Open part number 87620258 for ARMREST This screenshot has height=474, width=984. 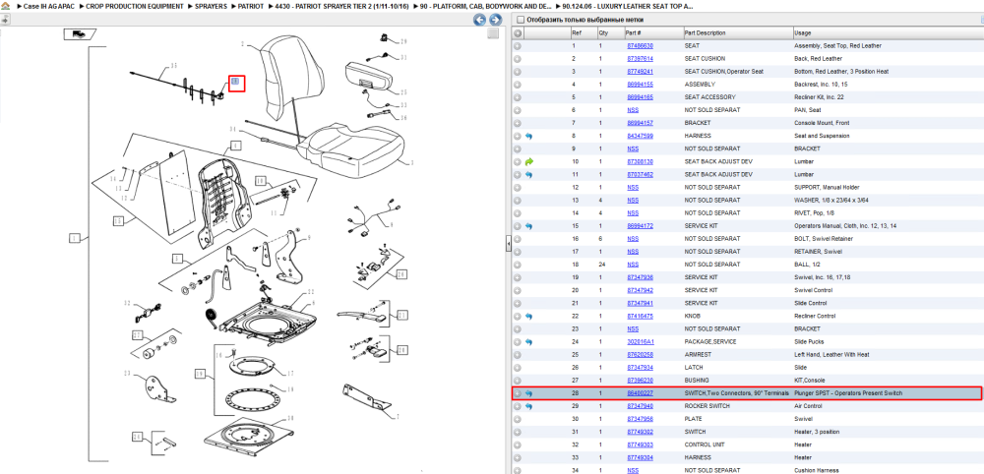pos(641,355)
